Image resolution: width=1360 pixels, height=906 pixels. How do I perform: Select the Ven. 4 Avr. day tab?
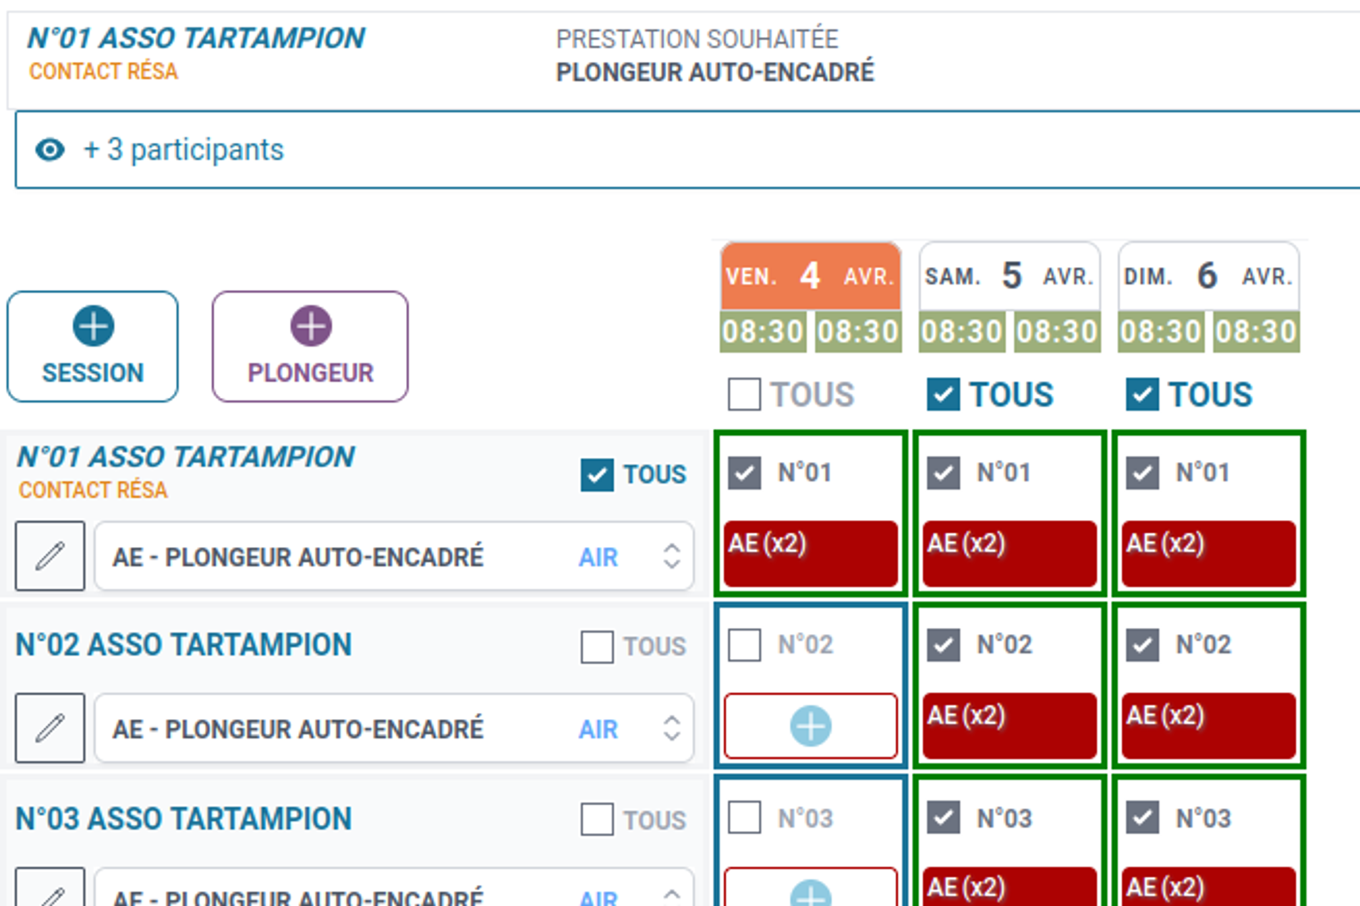click(x=810, y=276)
